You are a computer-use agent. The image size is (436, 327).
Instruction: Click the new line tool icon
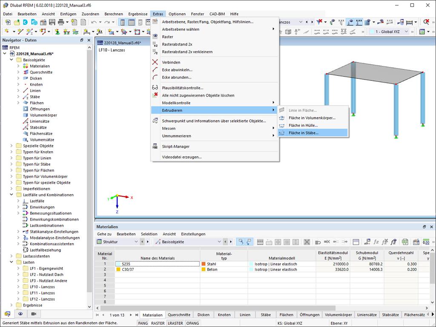[x=20, y=32]
